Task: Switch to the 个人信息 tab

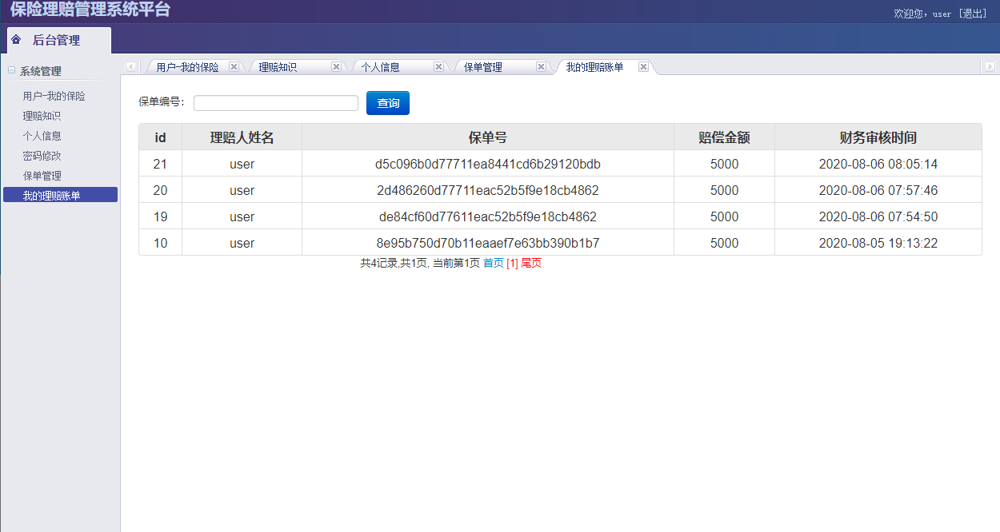Action: 380,67
